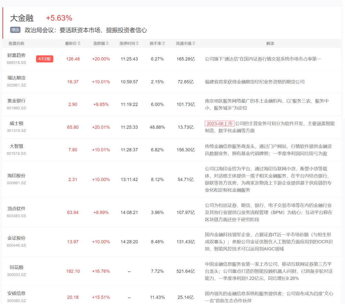The height and width of the screenshot is (304, 345).
Task: Open stock 顶点软件
Action: [16, 209]
